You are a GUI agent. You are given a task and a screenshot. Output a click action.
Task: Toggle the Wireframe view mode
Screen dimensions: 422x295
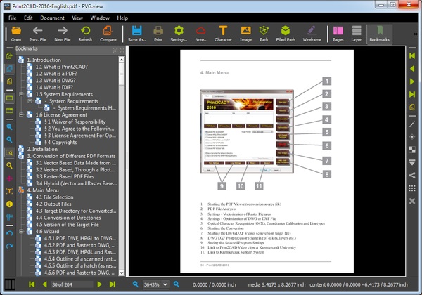pyautogui.click(x=312, y=32)
